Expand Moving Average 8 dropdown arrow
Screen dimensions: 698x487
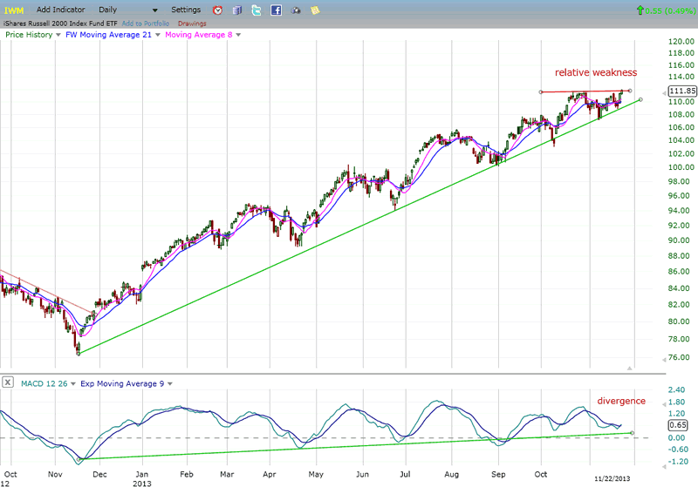coord(238,35)
